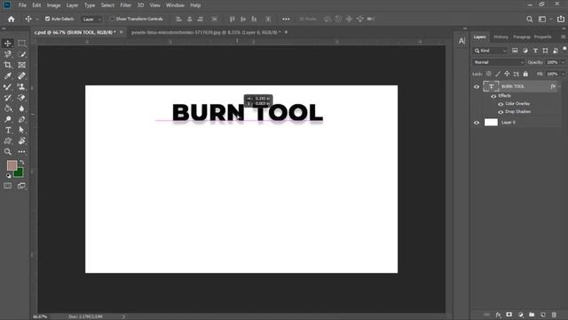
Task: Open the Opacity slider arrow
Action: coord(563,62)
